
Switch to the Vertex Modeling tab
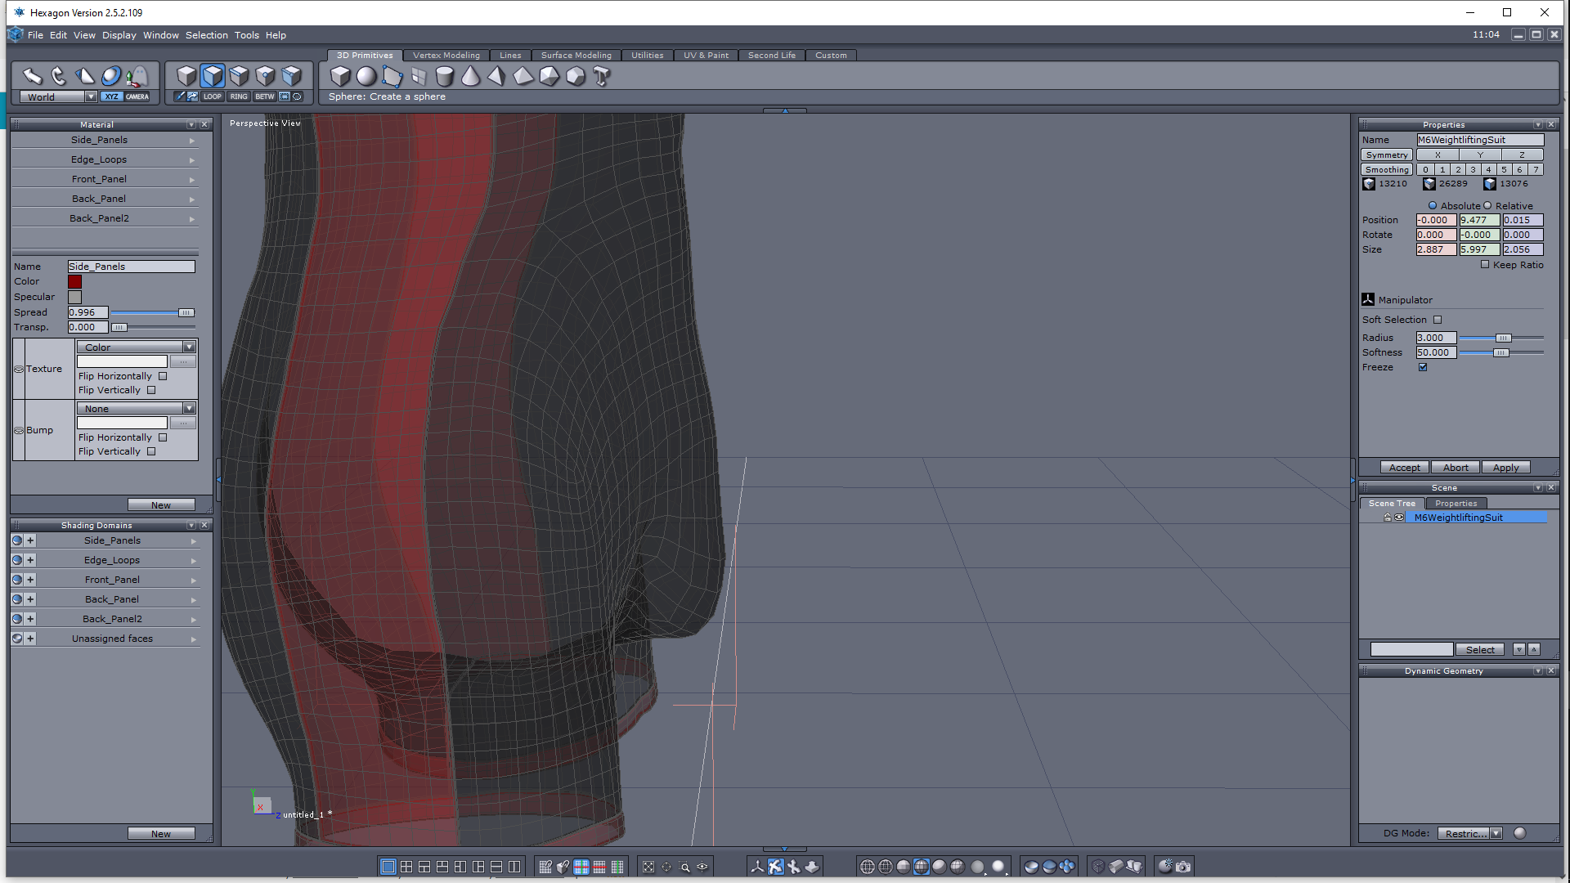click(446, 56)
